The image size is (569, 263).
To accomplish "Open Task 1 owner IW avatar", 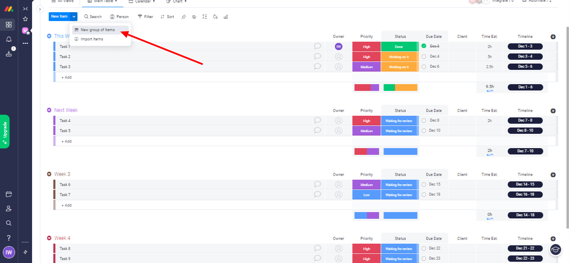I will [338, 47].
